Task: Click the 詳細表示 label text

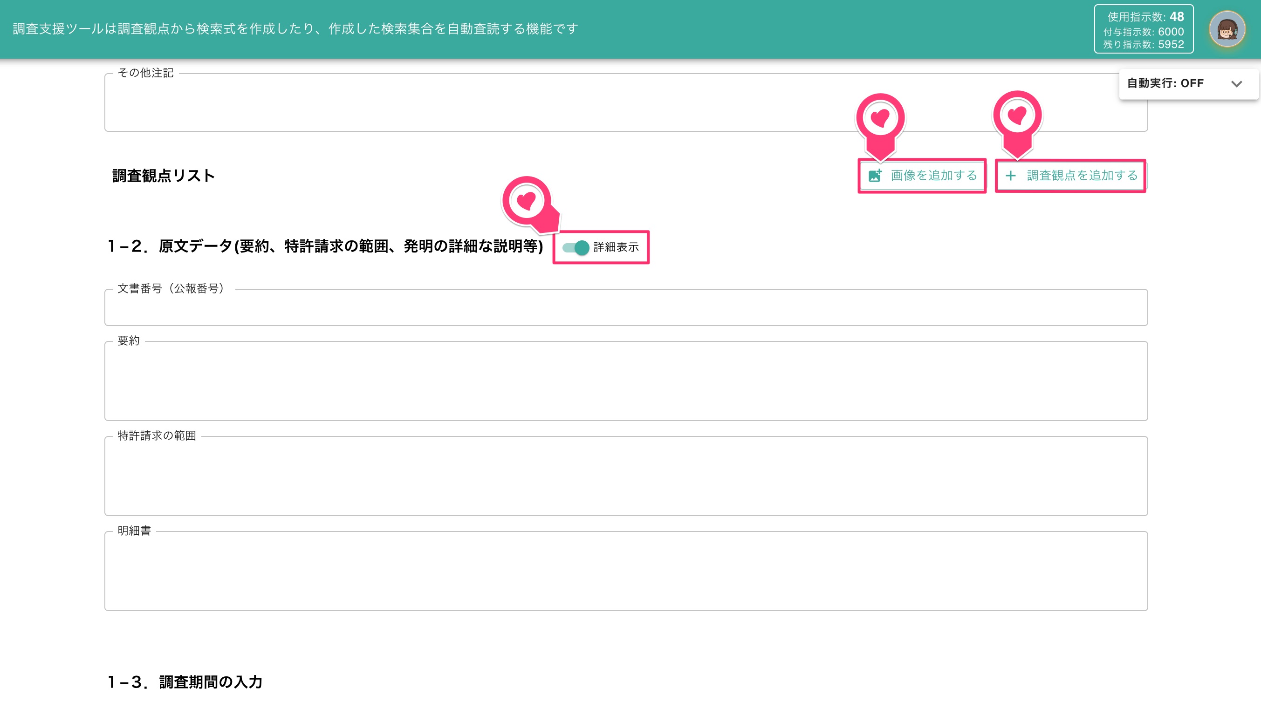Action: 616,247
